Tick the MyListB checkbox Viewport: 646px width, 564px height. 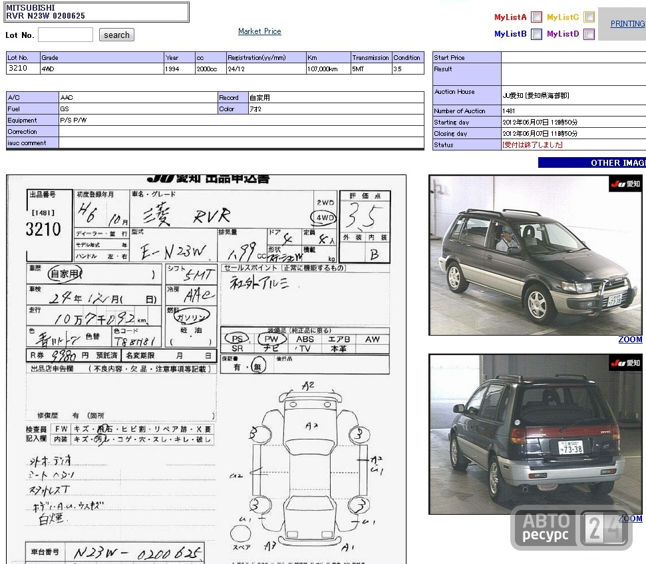coord(536,34)
